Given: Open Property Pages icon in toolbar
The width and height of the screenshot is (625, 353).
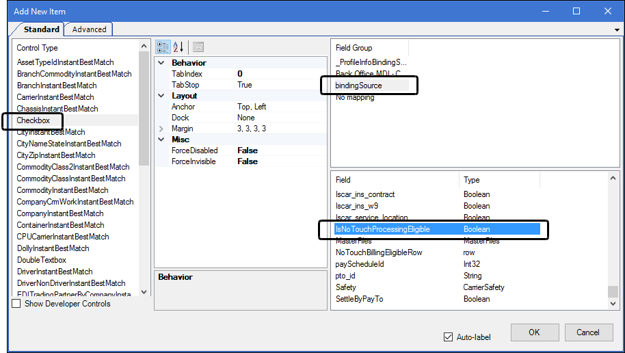Looking at the screenshot, I should tap(198, 47).
